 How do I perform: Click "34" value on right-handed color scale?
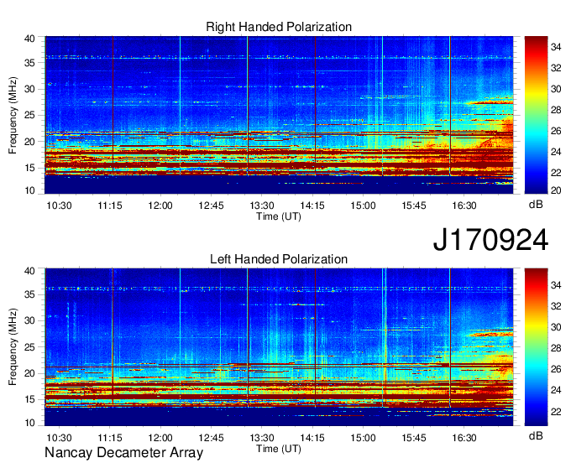tap(556, 47)
